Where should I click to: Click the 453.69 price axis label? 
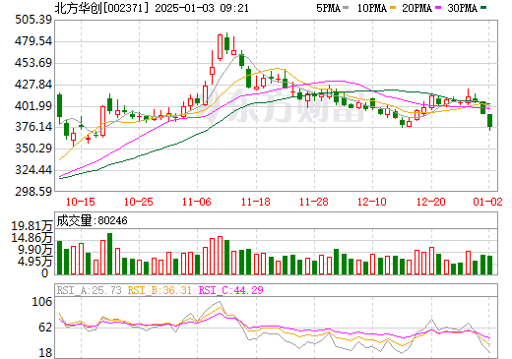click(33, 63)
